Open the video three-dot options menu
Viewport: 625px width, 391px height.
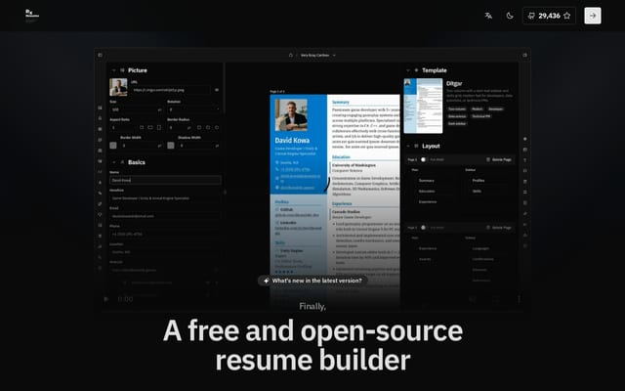(x=519, y=298)
